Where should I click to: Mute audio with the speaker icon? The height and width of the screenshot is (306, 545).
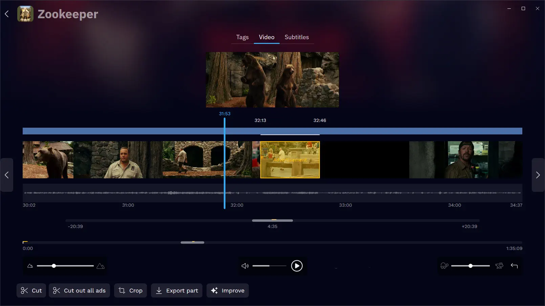(245, 266)
